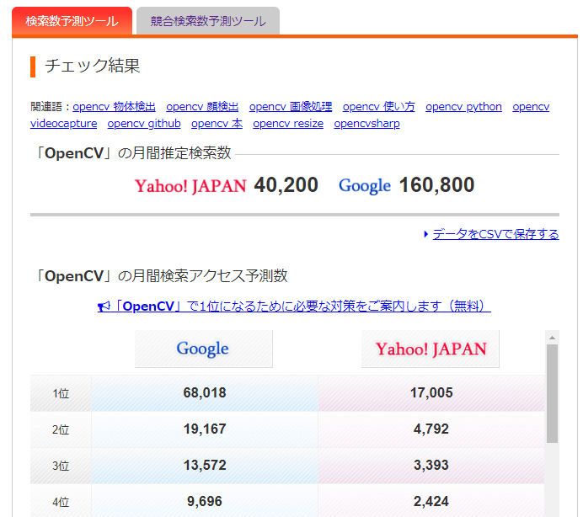Open related term opencv github

144,124
